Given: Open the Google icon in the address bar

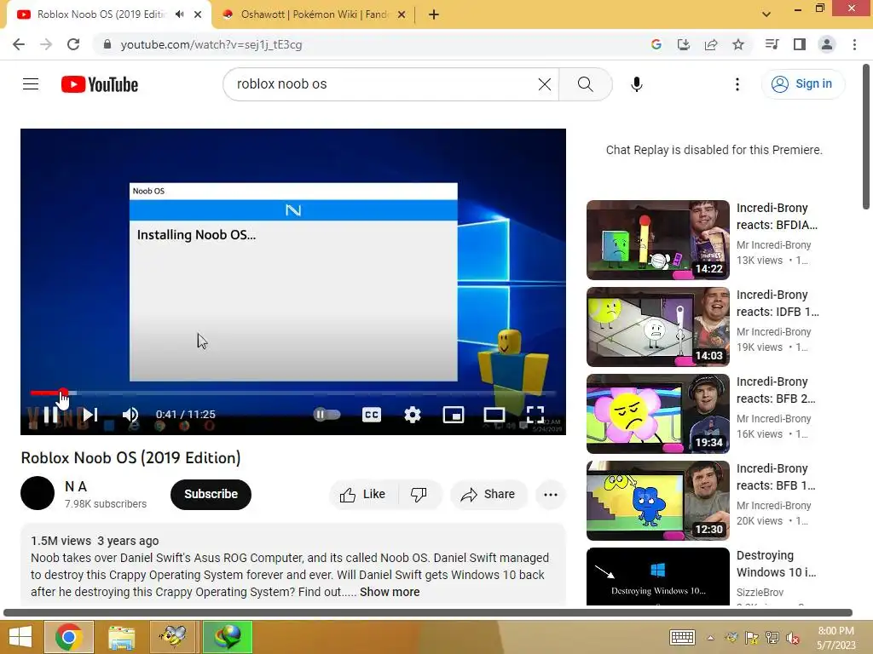Looking at the screenshot, I should click(x=656, y=44).
